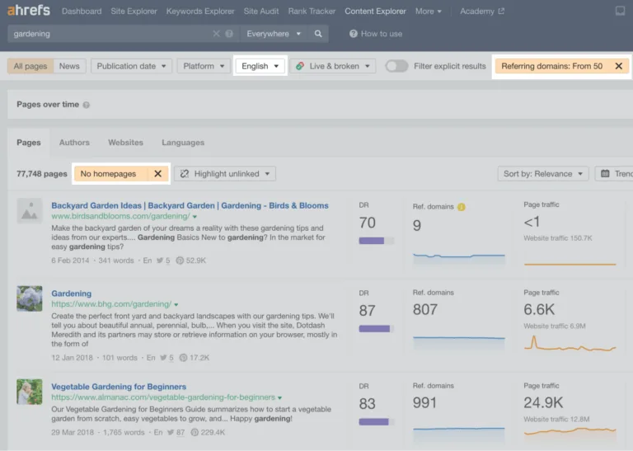Click Page traffic chart for 6.6K

pyautogui.click(x=570, y=343)
